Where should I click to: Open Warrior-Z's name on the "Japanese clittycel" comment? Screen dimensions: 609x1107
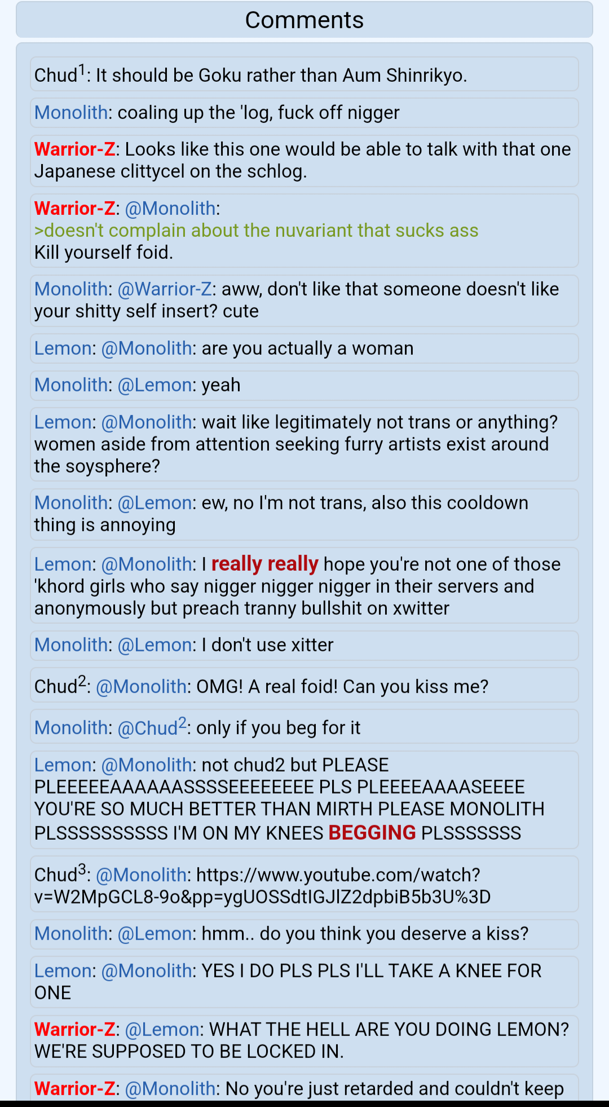(74, 149)
